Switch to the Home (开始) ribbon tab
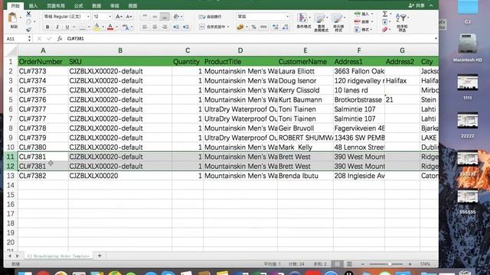This screenshot has width=490, height=275. pyautogui.click(x=15, y=6)
